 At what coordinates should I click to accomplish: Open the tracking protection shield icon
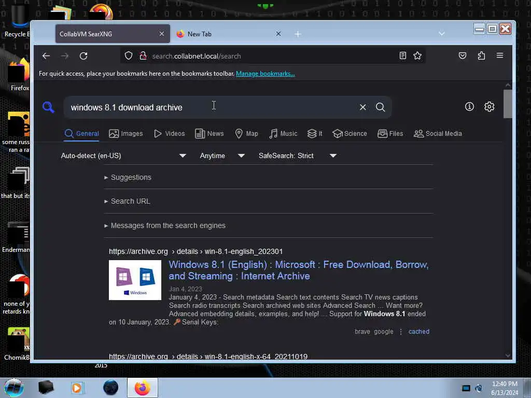pos(129,55)
